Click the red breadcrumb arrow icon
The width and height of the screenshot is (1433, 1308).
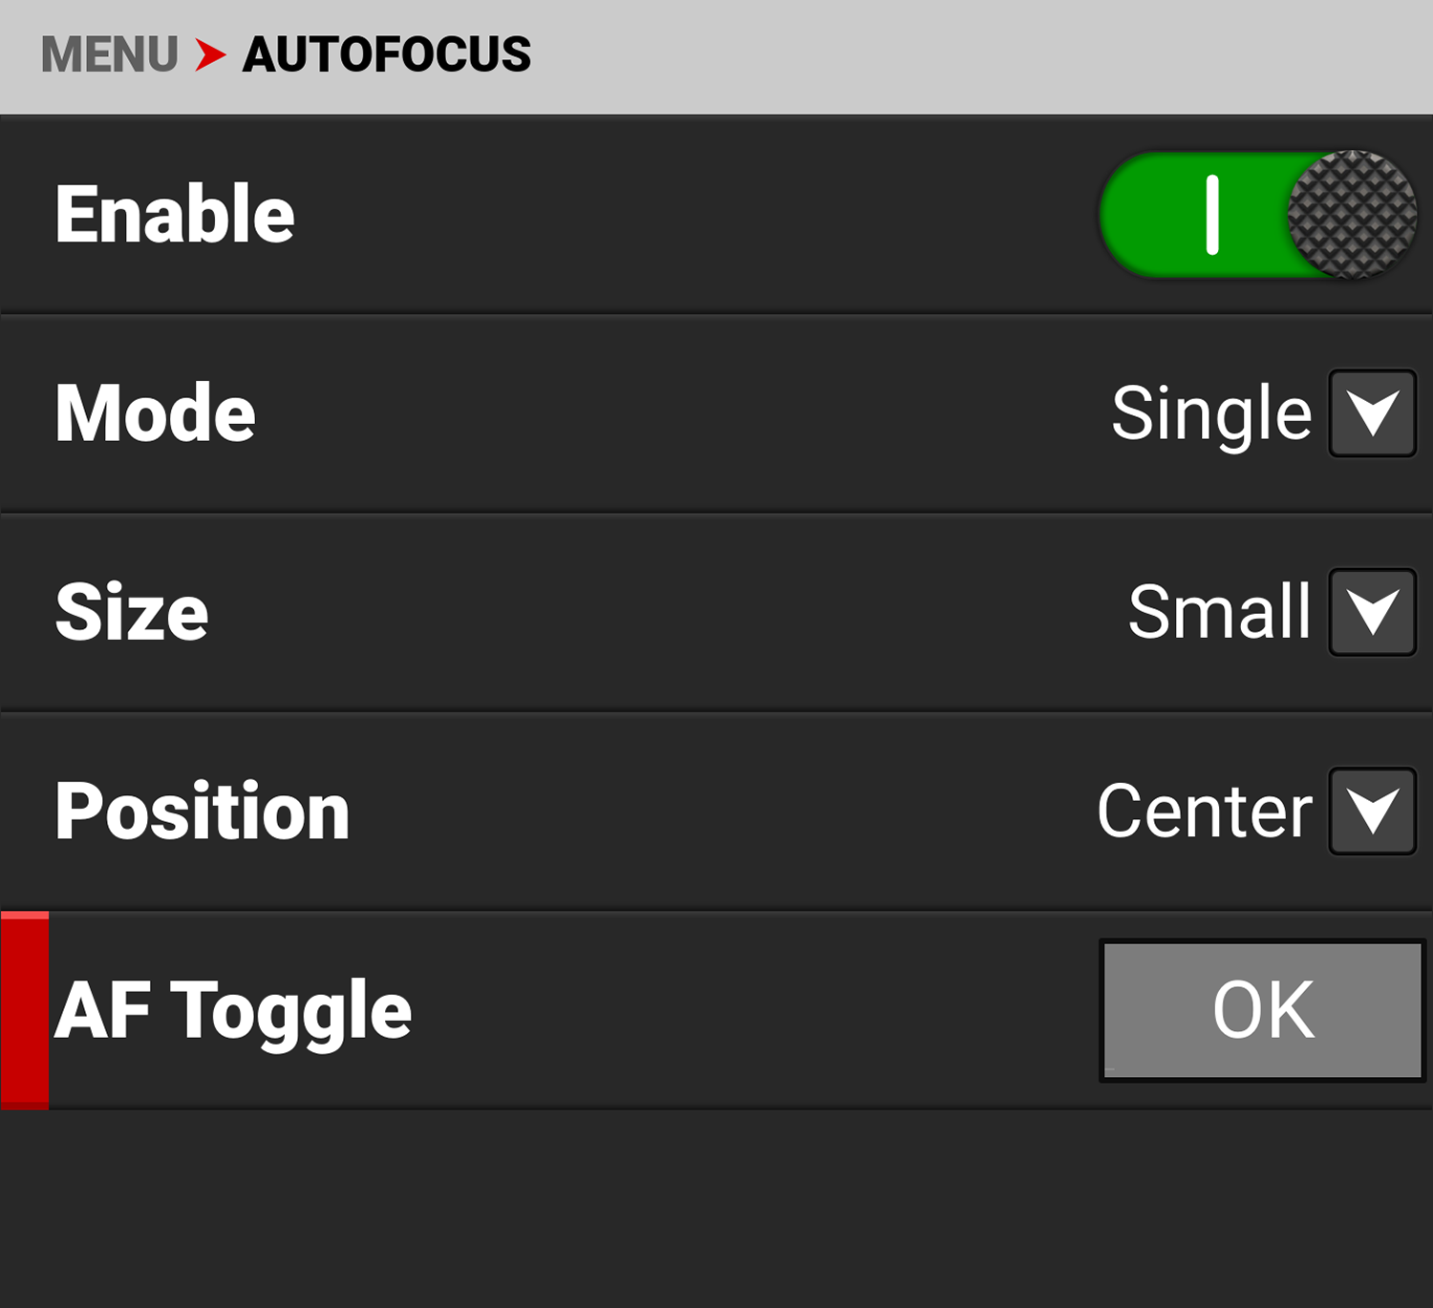(x=208, y=54)
